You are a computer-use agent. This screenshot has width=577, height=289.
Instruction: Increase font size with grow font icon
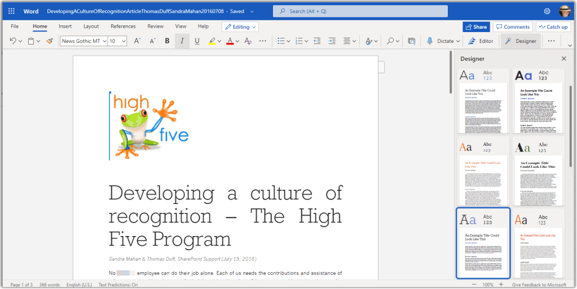137,41
